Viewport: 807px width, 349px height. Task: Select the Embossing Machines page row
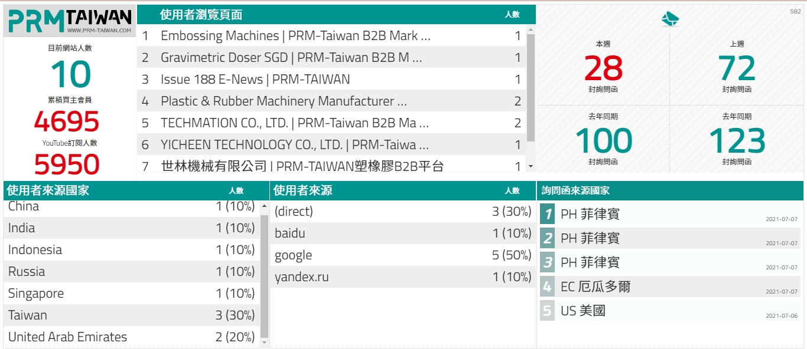[331, 35]
